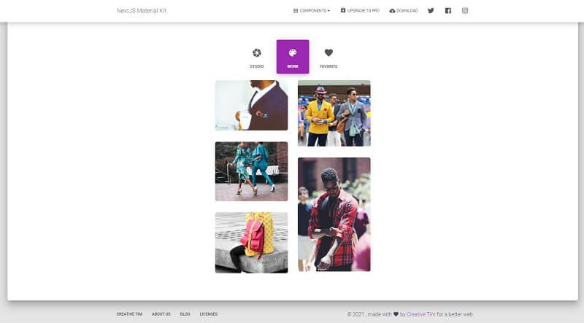Open the red plaid shirt photo
Screen dimensions: 584x323
coord(334,214)
